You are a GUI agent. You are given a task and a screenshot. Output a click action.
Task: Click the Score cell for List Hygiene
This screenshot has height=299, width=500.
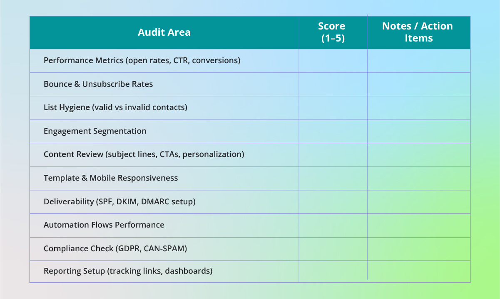(x=333, y=108)
